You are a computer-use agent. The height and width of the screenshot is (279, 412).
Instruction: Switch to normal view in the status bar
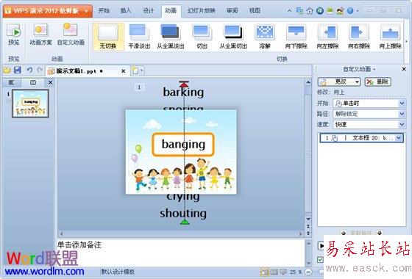coord(265,272)
